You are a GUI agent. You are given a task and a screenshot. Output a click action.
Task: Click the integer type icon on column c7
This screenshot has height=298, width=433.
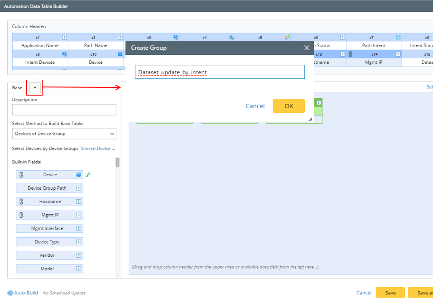coord(398,37)
